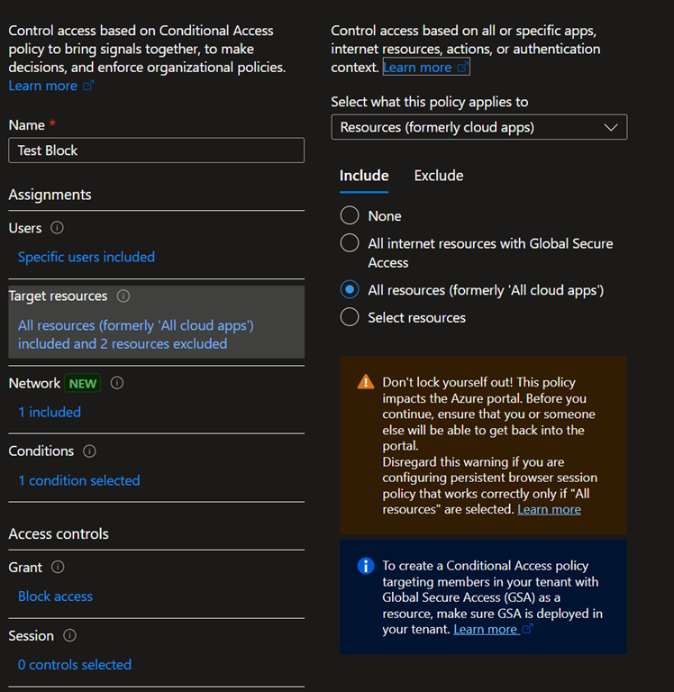The image size is (674, 692).
Task: Choose the Select resources radio option
Action: tap(349, 317)
